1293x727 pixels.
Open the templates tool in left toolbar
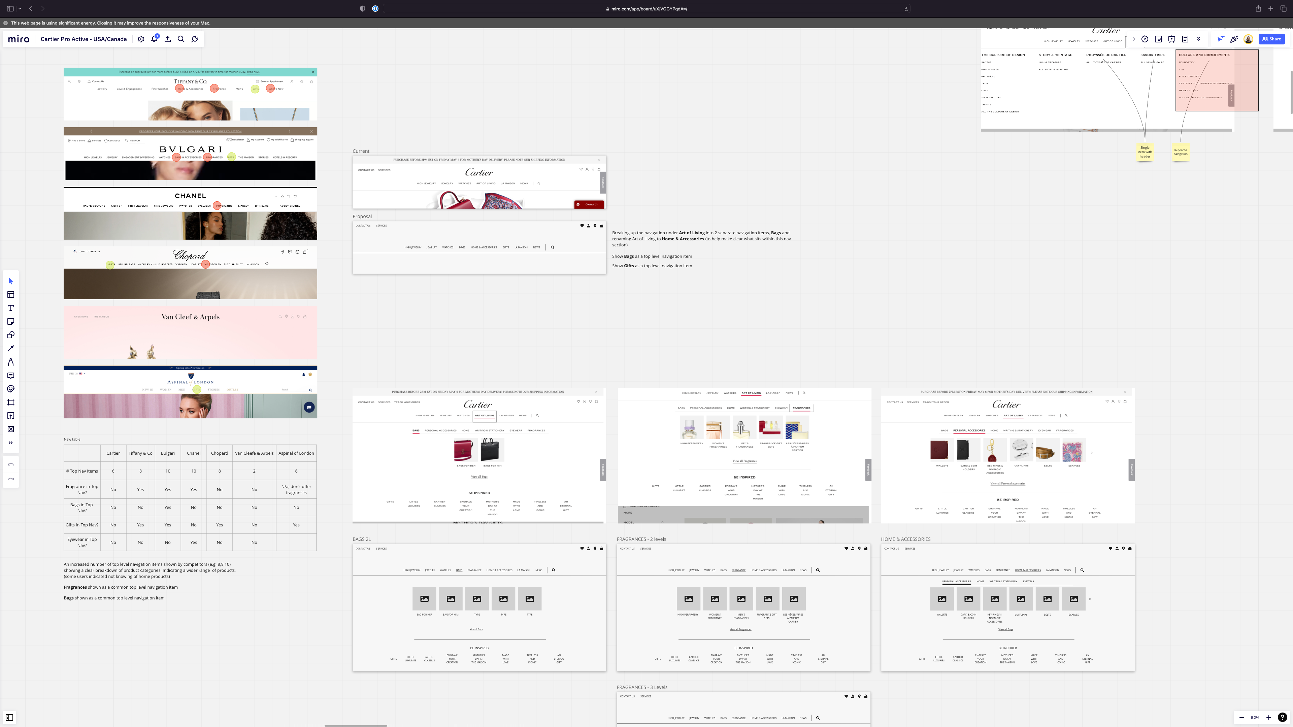(x=10, y=295)
